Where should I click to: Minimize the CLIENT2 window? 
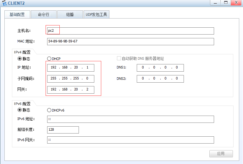click(215, 3)
